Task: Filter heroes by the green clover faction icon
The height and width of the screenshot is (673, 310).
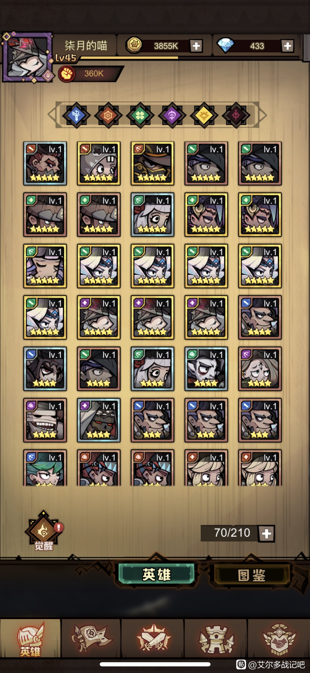Action: coord(140,115)
